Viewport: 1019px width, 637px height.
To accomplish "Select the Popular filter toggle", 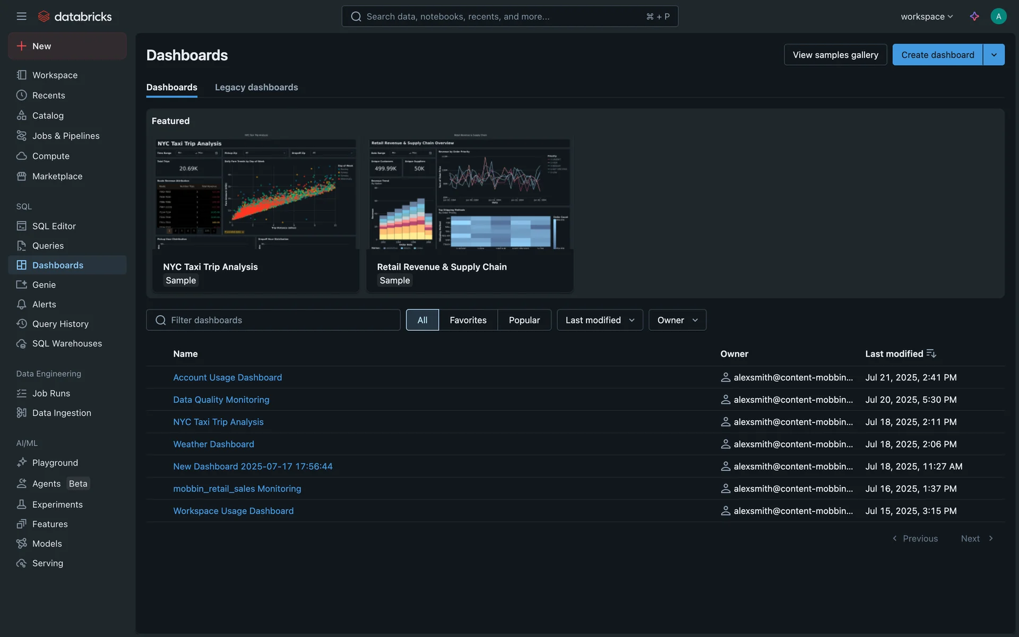I will click(524, 320).
